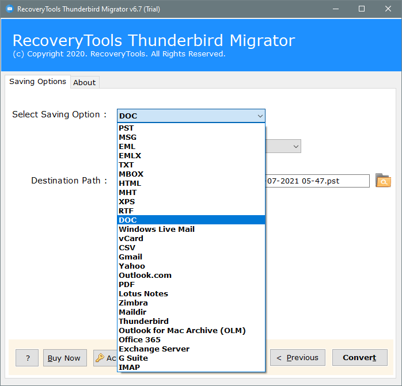Choose XPS from the list
Screen dimensions: 402x386
191,201
